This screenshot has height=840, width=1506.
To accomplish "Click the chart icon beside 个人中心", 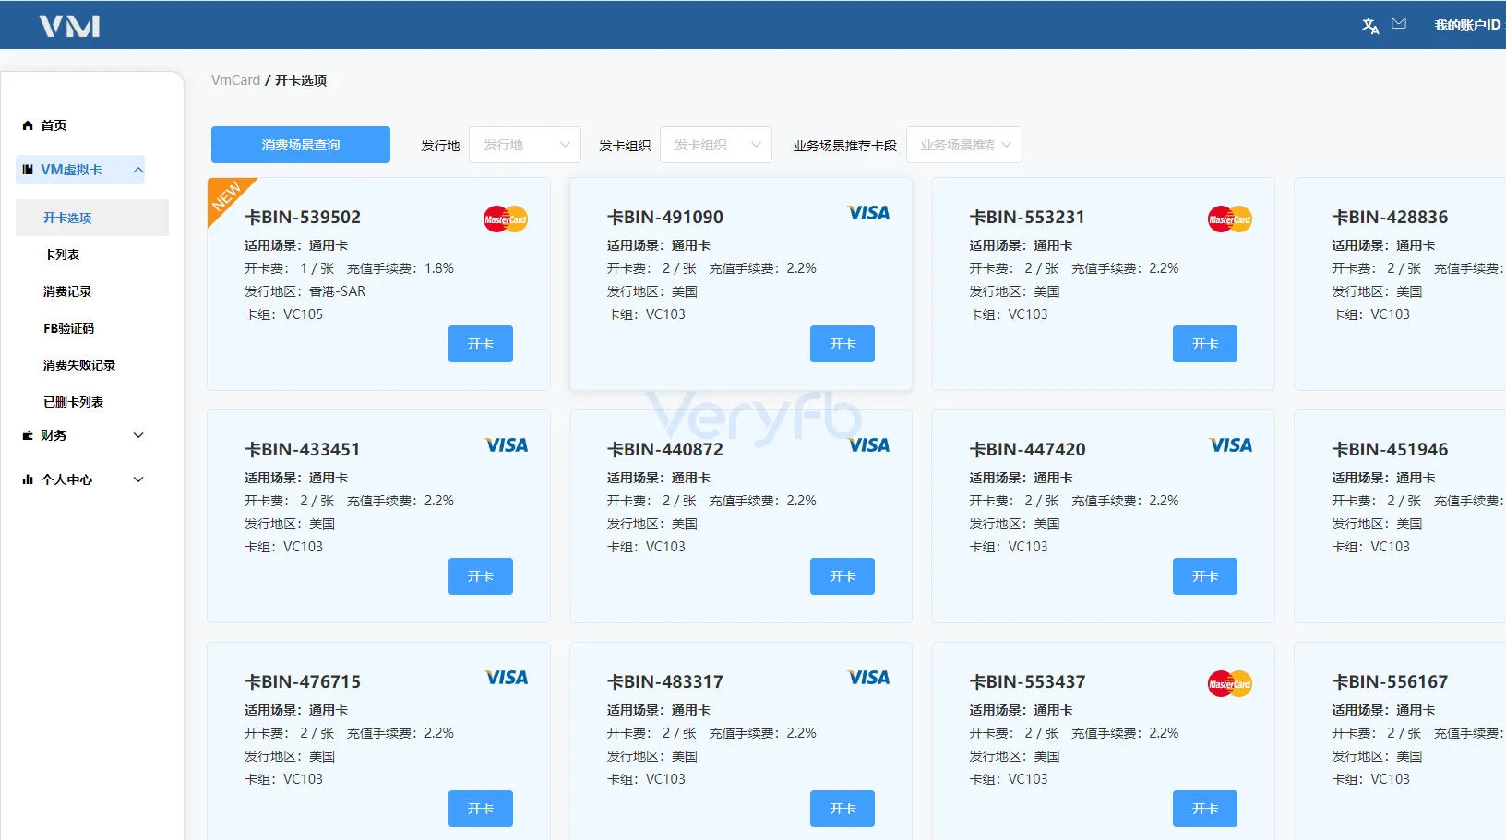I will coord(28,479).
